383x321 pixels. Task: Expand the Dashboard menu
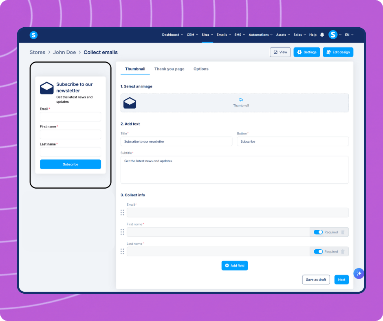pos(172,35)
